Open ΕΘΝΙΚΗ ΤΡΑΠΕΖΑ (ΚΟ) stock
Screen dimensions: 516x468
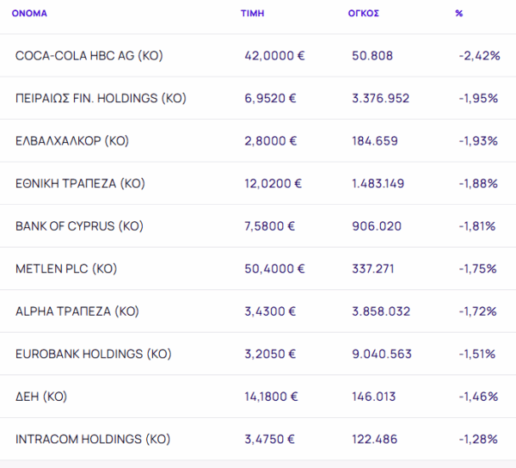(80, 183)
